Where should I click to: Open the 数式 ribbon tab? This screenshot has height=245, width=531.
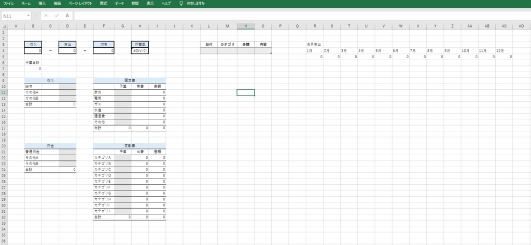pyautogui.click(x=104, y=4)
